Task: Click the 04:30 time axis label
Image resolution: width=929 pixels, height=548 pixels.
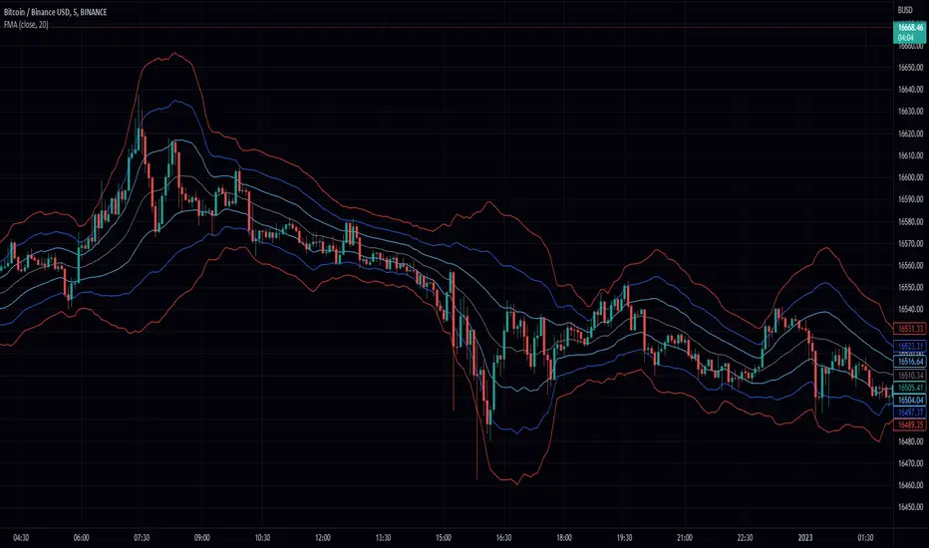Action: (x=21, y=538)
